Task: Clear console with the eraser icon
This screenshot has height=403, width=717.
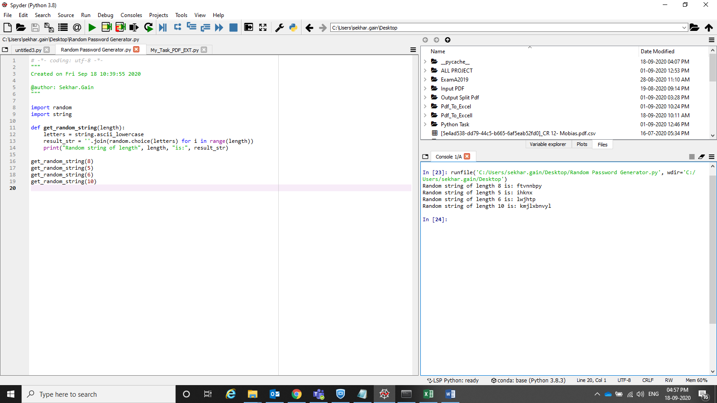Action: (701, 157)
